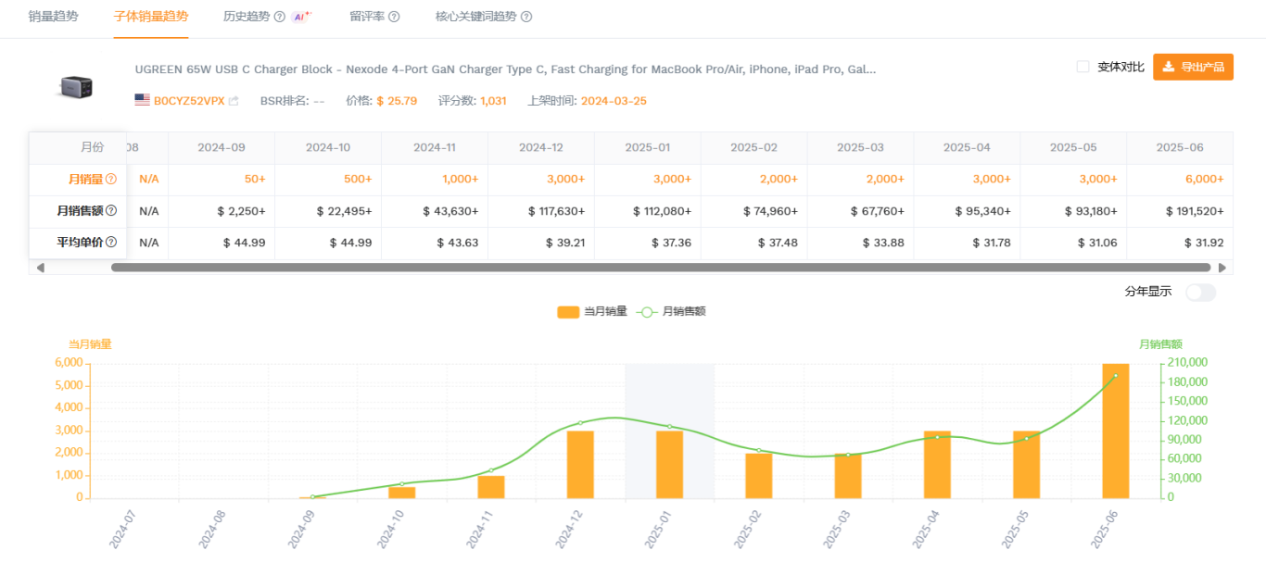Click question mark icon next to 平均单价
The height and width of the screenshot is (575, 1266).
tap(111, 243)
